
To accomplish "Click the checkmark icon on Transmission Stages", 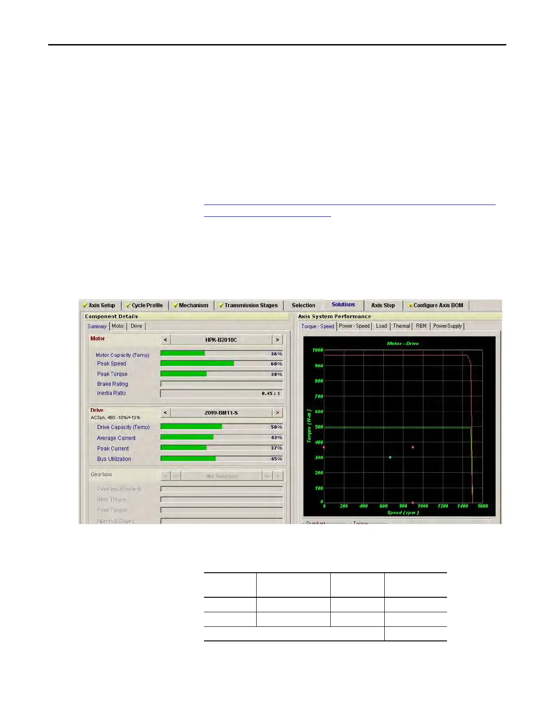I will pos(221,305).
